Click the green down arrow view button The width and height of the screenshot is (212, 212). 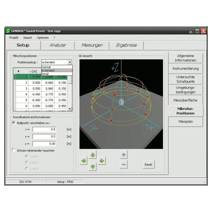[92, 167]
